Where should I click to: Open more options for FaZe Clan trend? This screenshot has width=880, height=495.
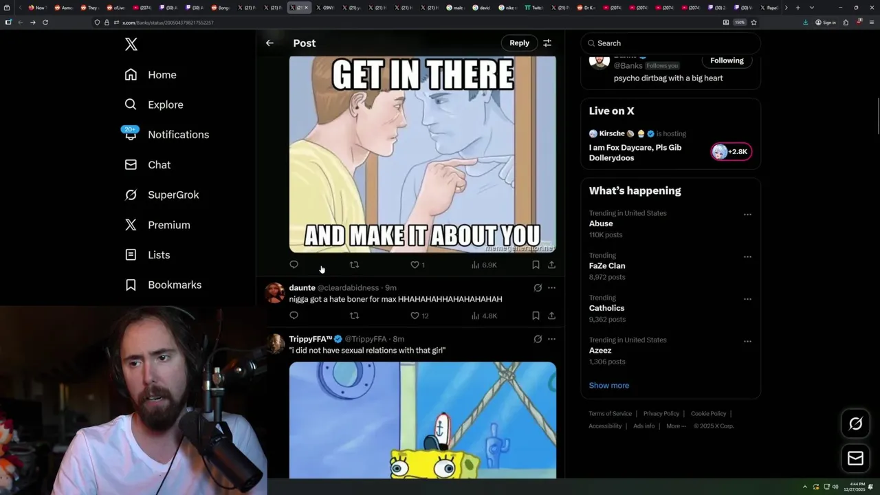(x=747, y=256)
